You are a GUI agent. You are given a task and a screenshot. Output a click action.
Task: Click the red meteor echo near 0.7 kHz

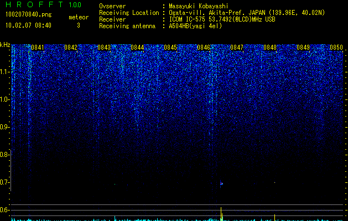[x=221, y=183]
